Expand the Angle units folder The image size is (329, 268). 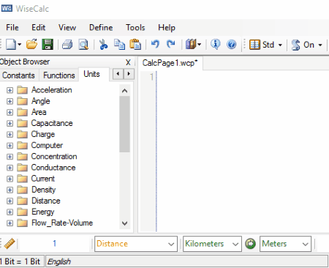coord(10,101)
